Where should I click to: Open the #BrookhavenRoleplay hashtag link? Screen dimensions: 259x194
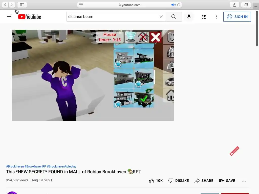(61, 166)
